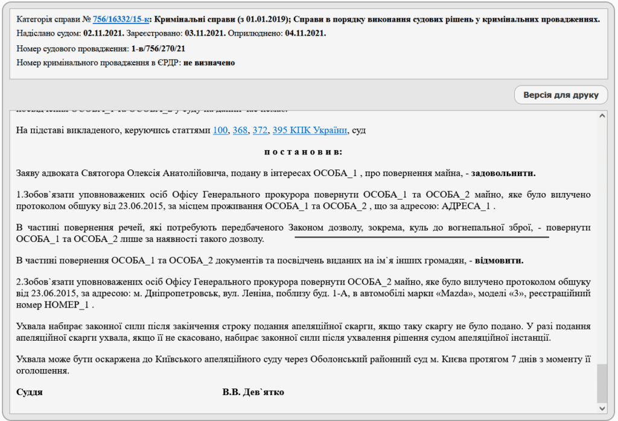618x421 pixels.
Task: Click the Суддя label
Action: click(x=30, y=392)
